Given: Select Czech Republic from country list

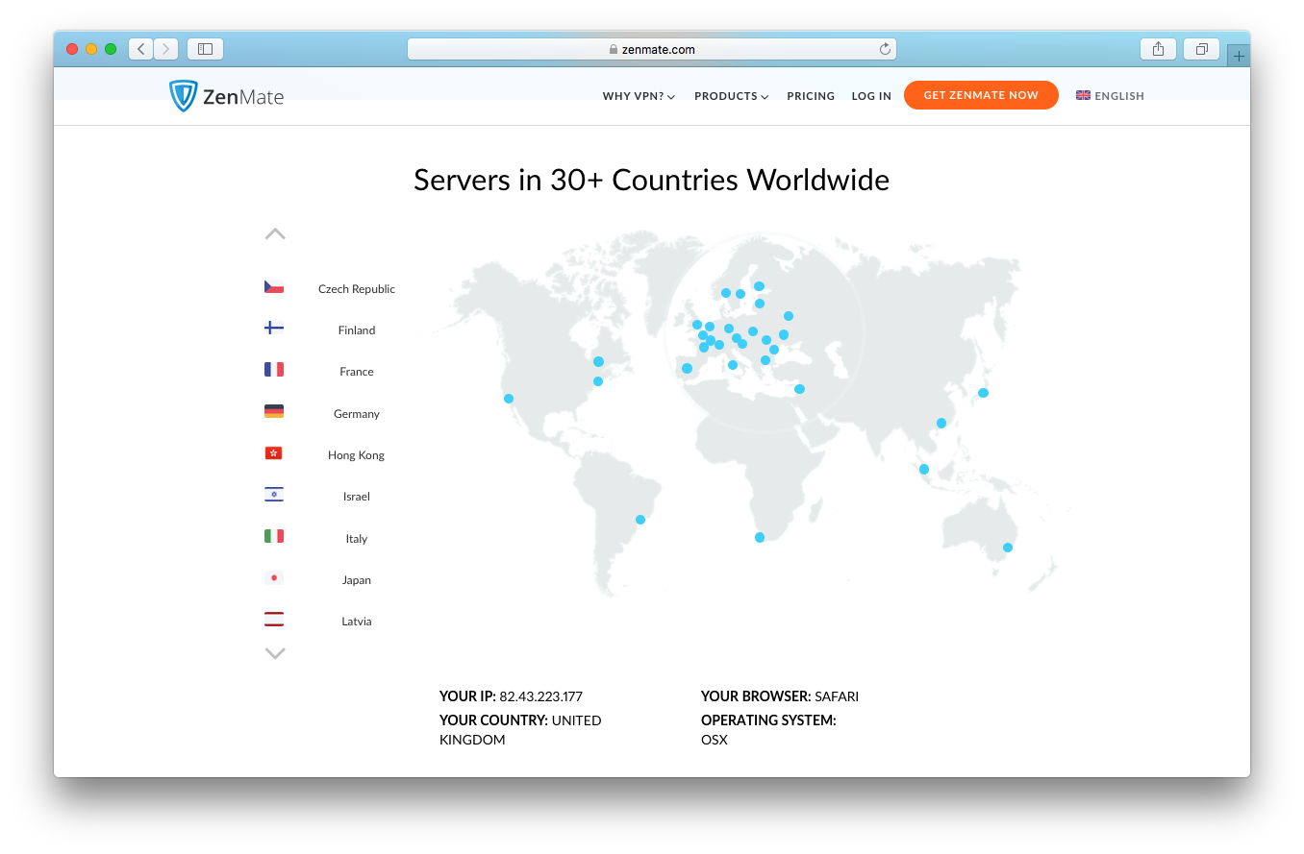Looking at the screenshot, I should [x=357, y=289].
